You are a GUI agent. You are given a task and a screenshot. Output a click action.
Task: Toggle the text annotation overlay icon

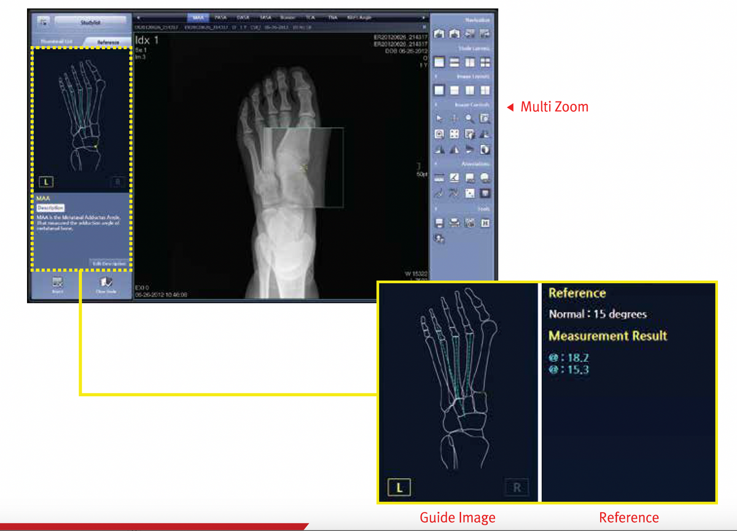485,193
